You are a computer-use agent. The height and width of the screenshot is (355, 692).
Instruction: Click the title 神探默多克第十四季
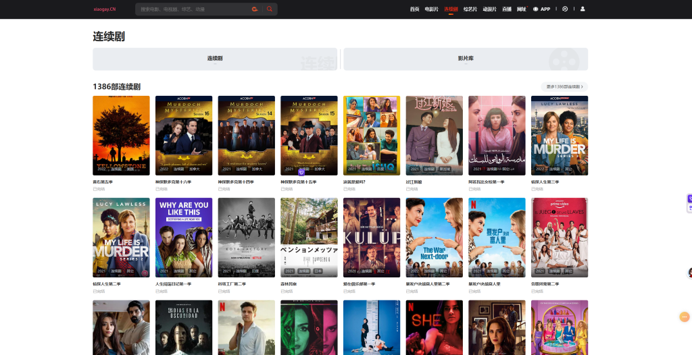click(x=236, y=182)
